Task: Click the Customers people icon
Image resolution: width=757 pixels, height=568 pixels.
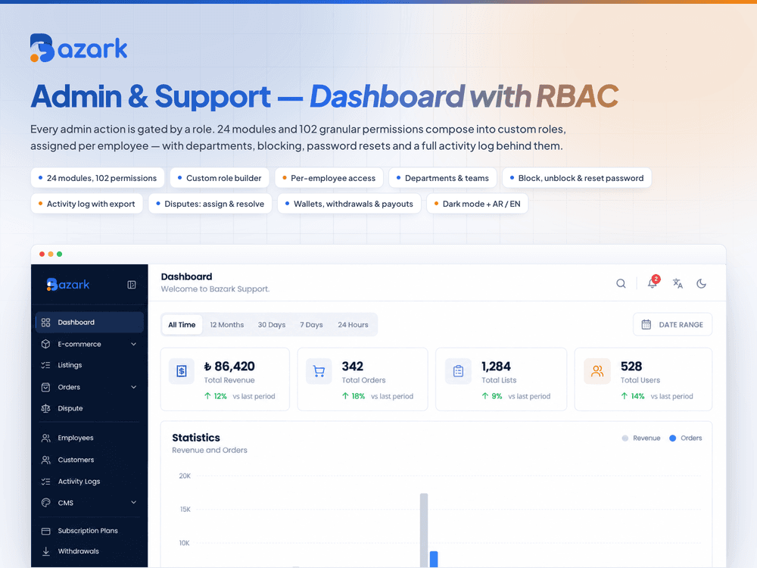Action: click(x=46, y=460)
